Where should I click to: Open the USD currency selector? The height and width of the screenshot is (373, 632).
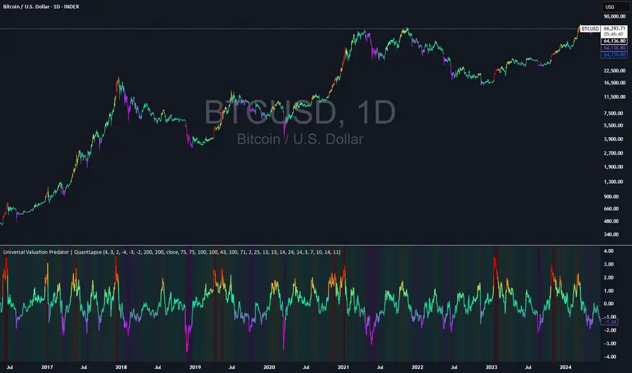click(x=614, y=7)
